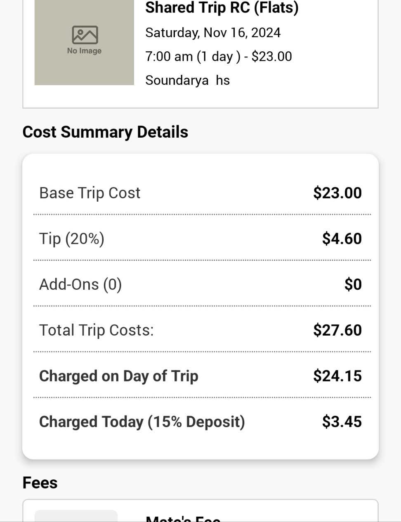Select the Charged on Day of Trip label
Image resolution: width=401 pixels, height=522 pixels.
tap(119, 376)
